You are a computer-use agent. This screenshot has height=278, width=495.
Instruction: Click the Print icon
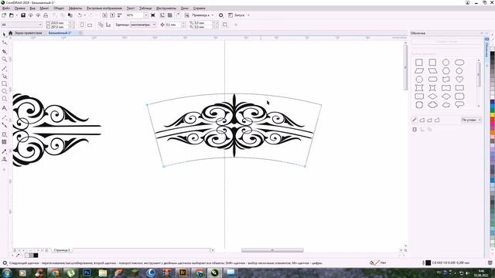pos(46,15)
